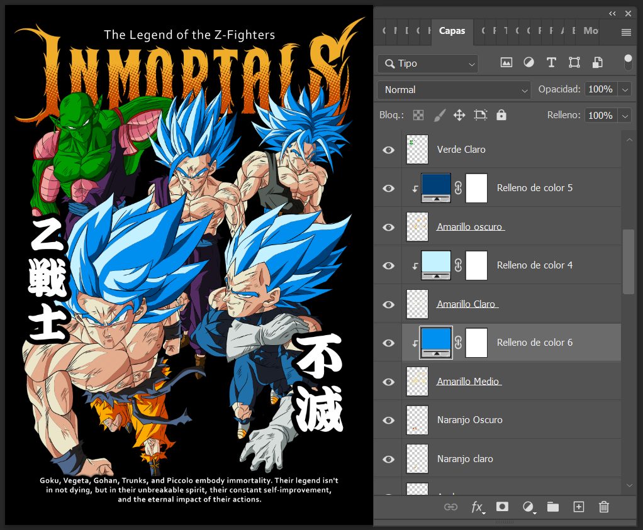Click bright blue color swatch of Relleno de color 6
Screen dimensions: 643x530
pyautogui.click(x=436, y=343)
